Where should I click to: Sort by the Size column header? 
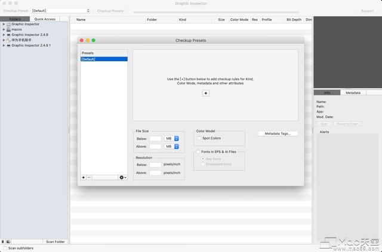[x=220, y=20]
